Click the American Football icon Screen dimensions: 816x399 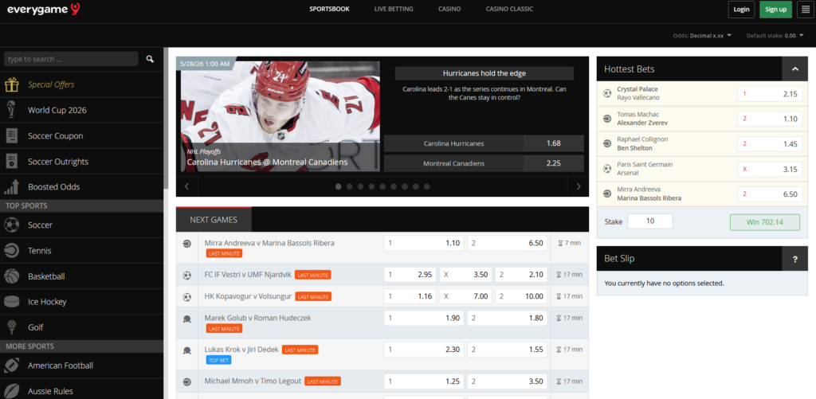[x=11, y=366]
